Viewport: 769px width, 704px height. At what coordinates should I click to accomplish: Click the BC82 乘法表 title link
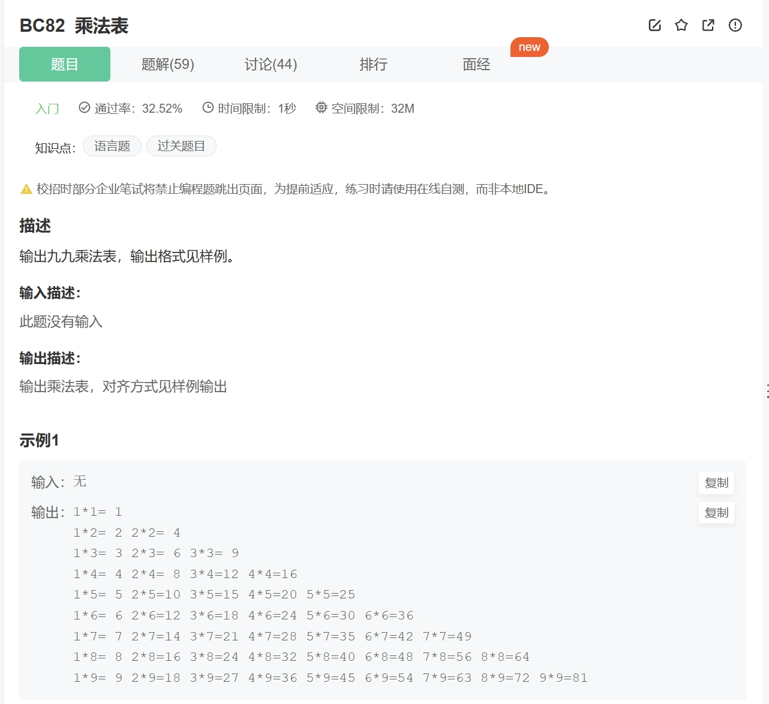[73, 26]
